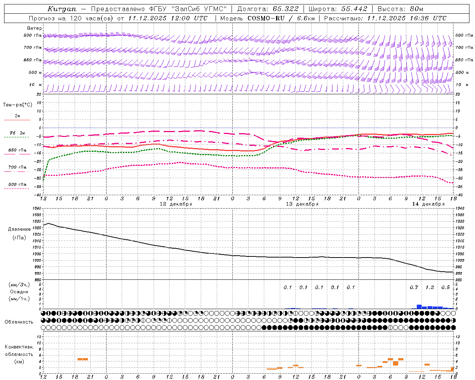This screenshot has height=380, width=475.
Task: Click the "(мм/1ч.)" precipitation unit label
Action: pos(19,299)
